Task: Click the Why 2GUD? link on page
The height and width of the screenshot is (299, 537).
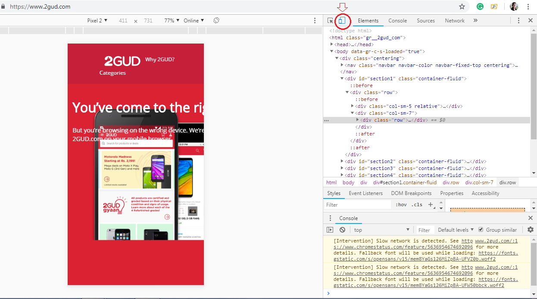Action: coord(160,60)
